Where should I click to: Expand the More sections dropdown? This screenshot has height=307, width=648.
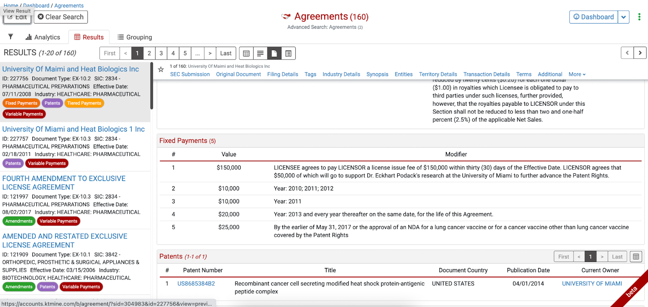click(577, 75)
